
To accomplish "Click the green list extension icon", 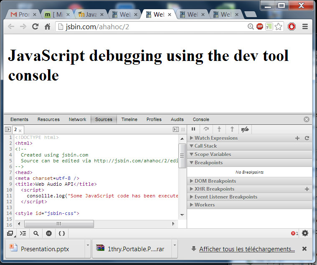I will pyautogui.click(x=269, y=26).
